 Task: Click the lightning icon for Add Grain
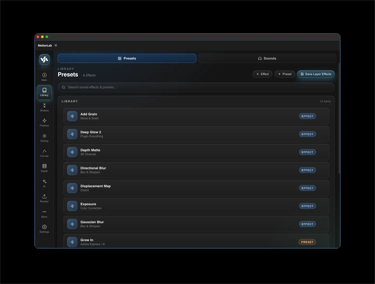pyautogui.click(x=72, y=116)
